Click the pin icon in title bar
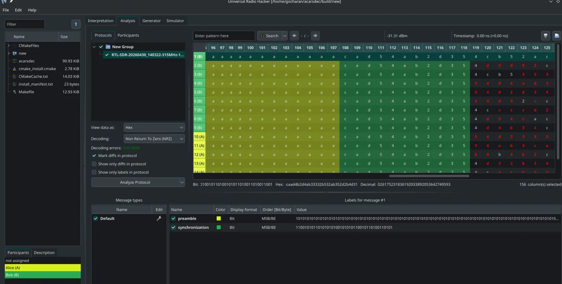The height and width of the screenshot is (284, 562). [11, 1]
